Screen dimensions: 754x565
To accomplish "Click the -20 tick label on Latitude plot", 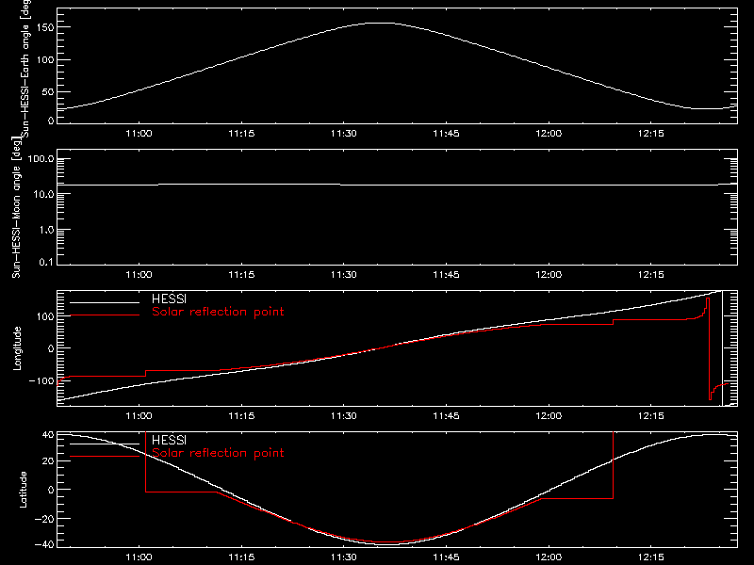I will pyautogui.click(x=44, y=519).
